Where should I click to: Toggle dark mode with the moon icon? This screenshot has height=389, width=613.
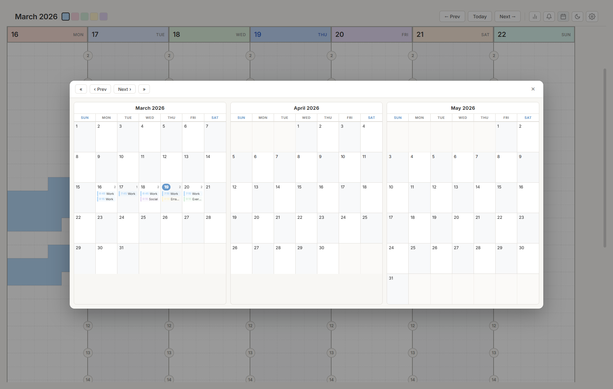click(x=577, y=16)
